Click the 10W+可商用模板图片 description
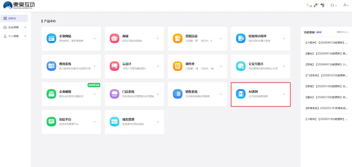The height and width of the screenshot is (167, 352). [x=134, y=69]
